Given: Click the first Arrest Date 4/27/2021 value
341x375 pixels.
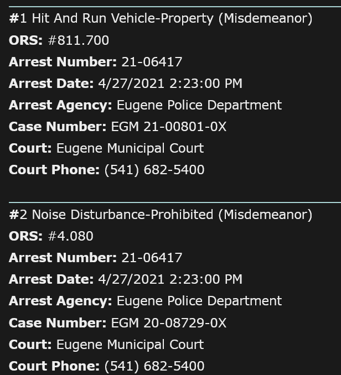Looking at the screenshot, I should pos(170,84).
